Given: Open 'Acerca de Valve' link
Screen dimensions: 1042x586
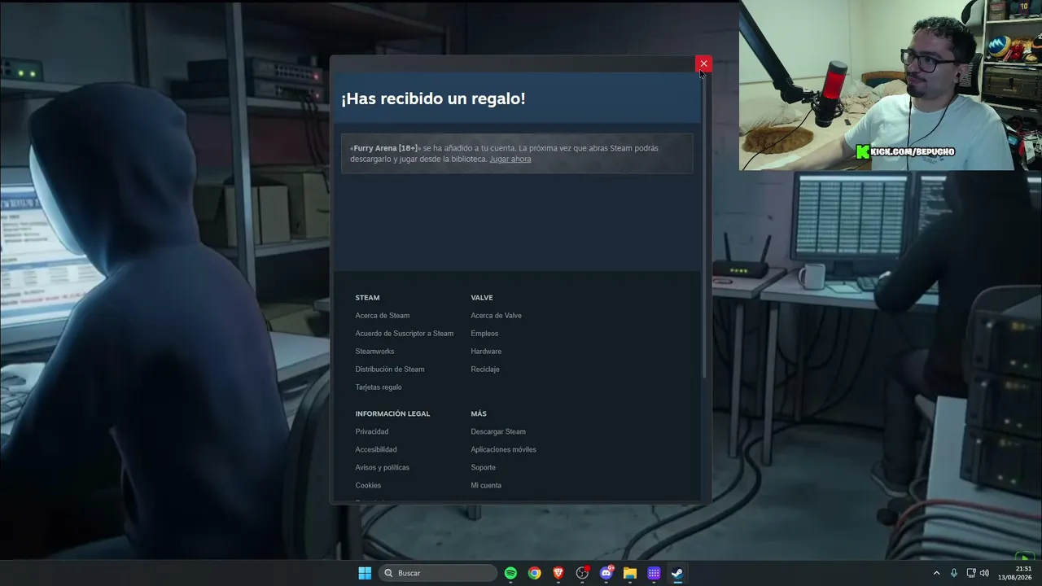Looking at the screenshot, I should click(x=497, y=316).
